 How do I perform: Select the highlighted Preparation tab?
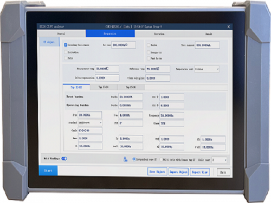(x=110, y=34)
